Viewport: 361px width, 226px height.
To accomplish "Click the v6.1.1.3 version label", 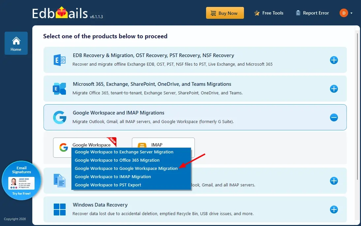I will (x=96, y=16).
